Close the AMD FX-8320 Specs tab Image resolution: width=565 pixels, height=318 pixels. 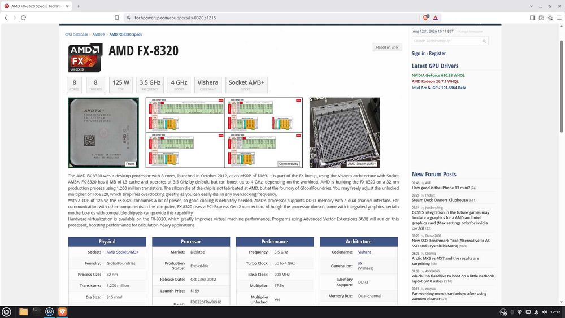(67, 6)
